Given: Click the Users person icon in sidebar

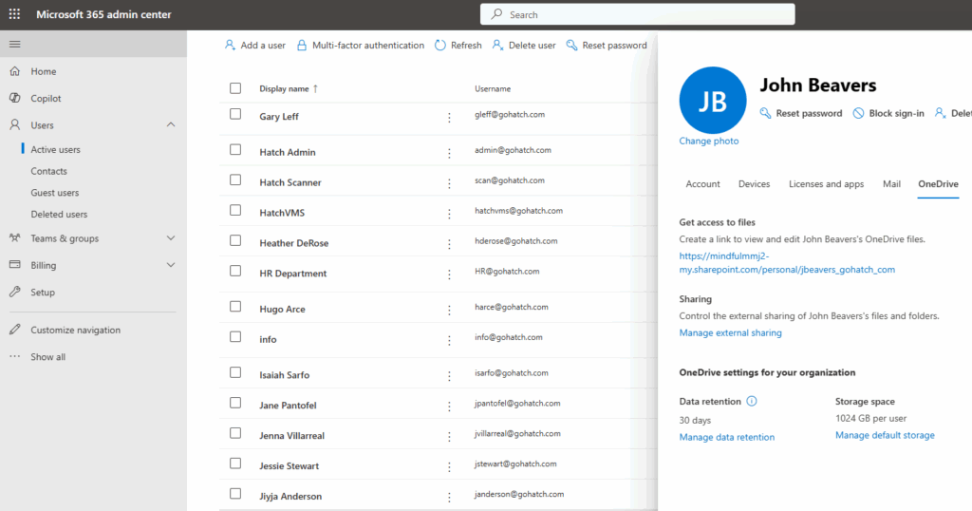Looking at the screenshot, I should [x=15, y=124].
